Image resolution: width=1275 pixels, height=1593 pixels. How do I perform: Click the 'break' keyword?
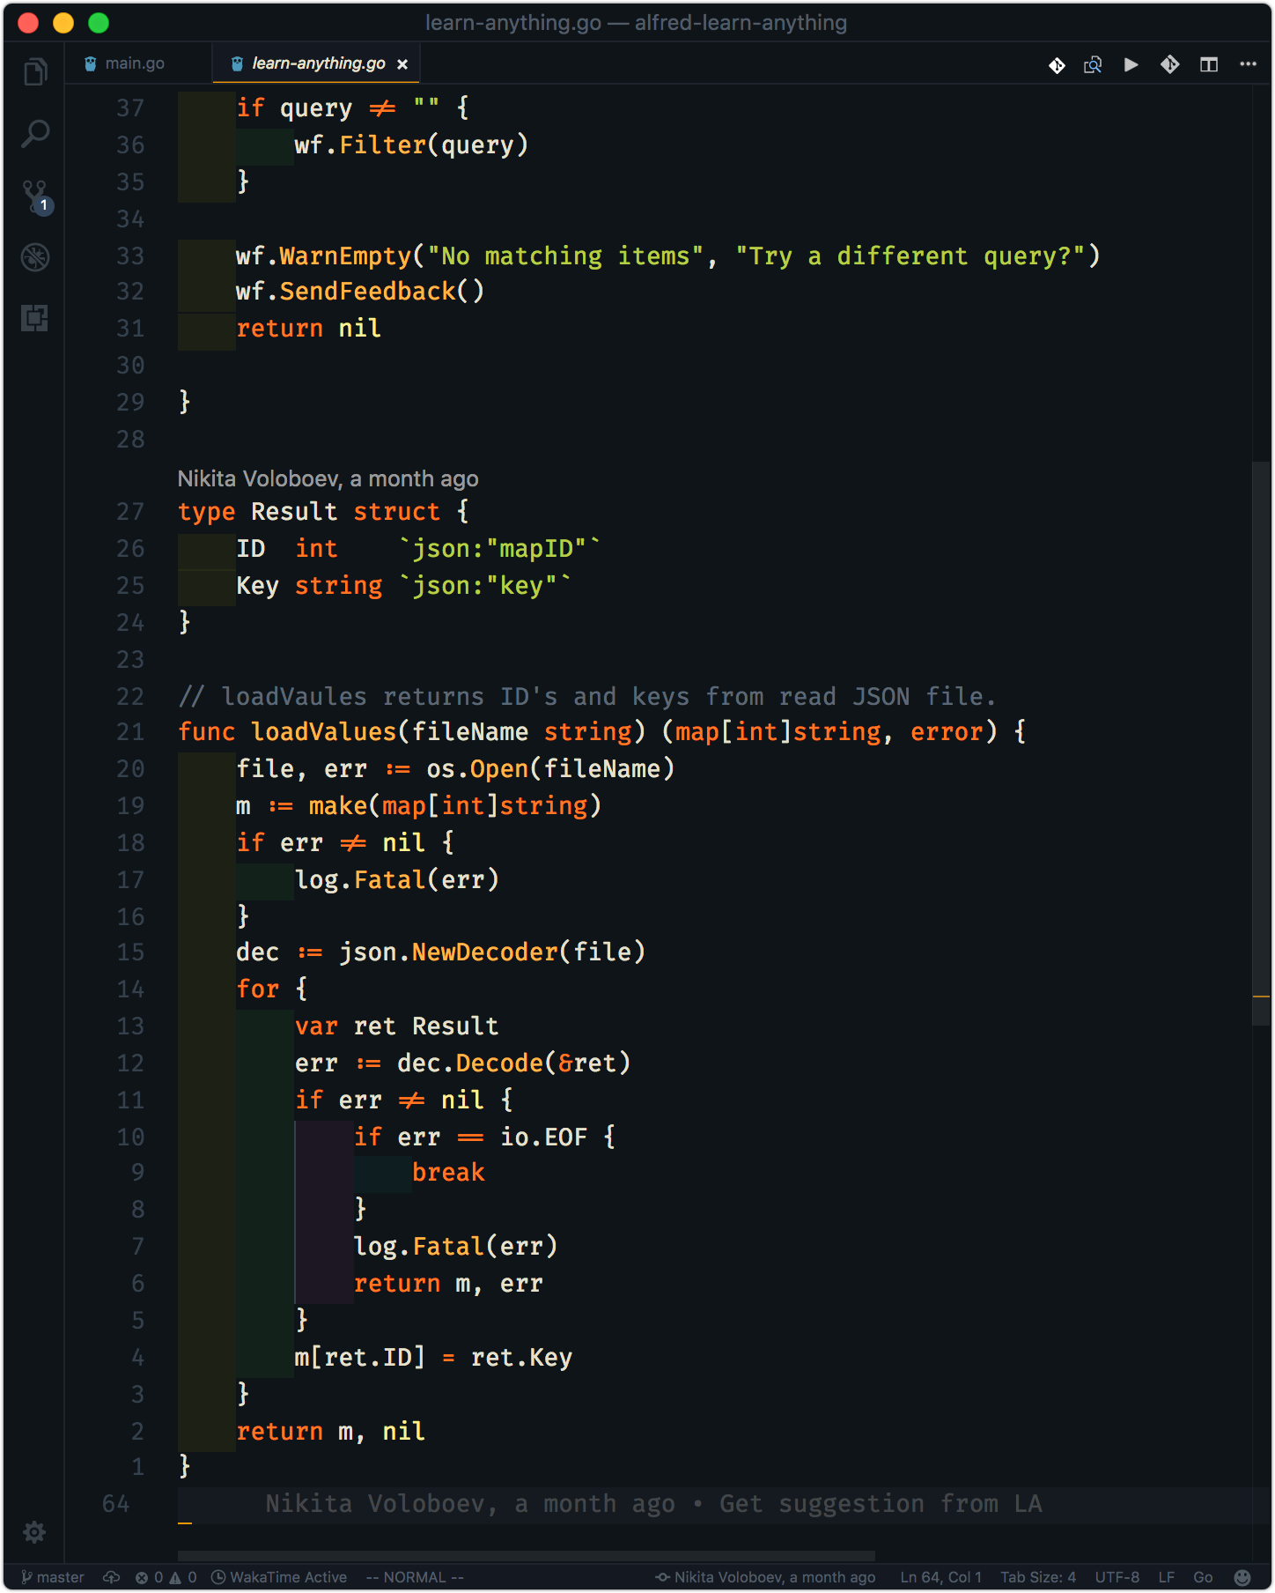(x=448, y=1173)
